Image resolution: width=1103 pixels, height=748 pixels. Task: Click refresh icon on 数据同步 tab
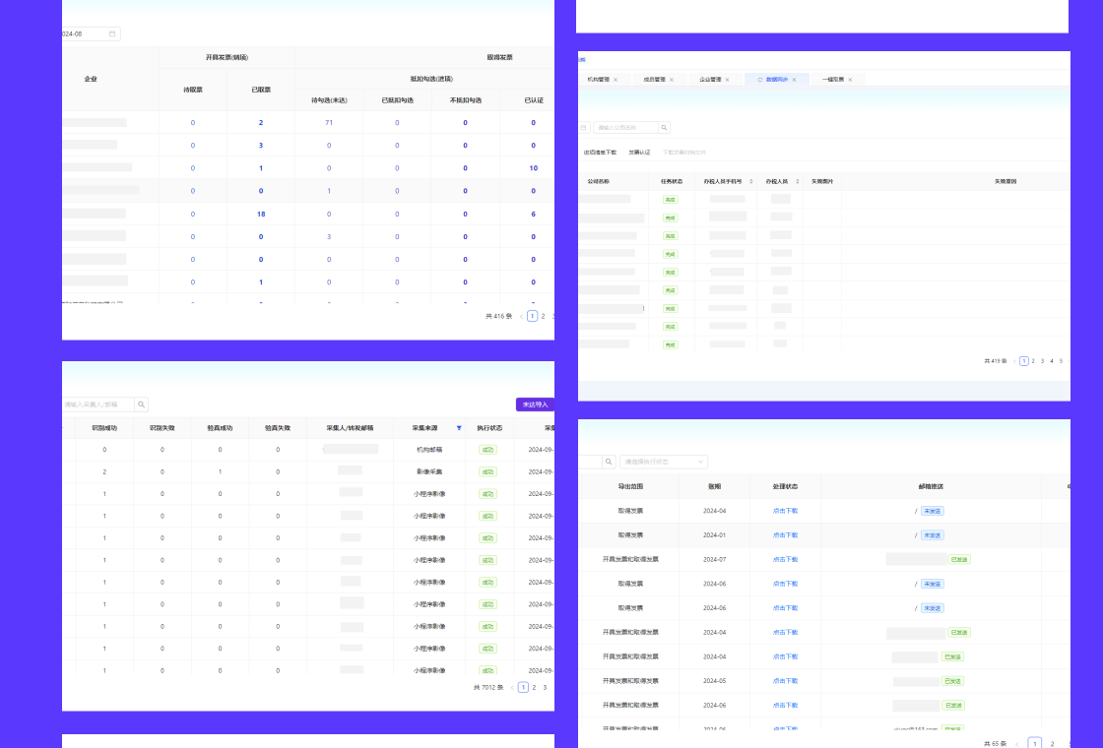coord(759,80)
